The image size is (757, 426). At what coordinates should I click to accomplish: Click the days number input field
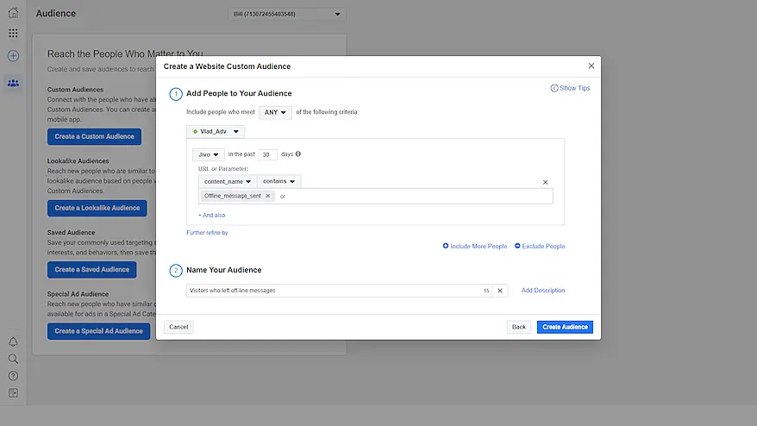pos(267,154)
